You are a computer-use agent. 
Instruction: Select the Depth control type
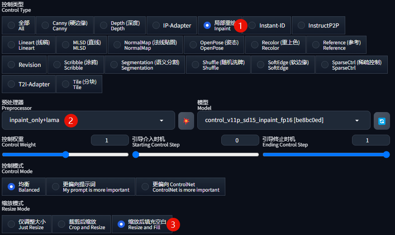tap(120, 25)
